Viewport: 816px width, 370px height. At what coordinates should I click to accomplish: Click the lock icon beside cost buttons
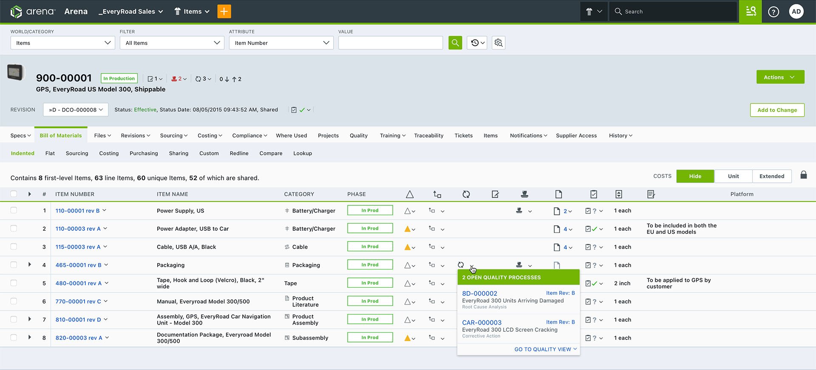click(804, 175)
